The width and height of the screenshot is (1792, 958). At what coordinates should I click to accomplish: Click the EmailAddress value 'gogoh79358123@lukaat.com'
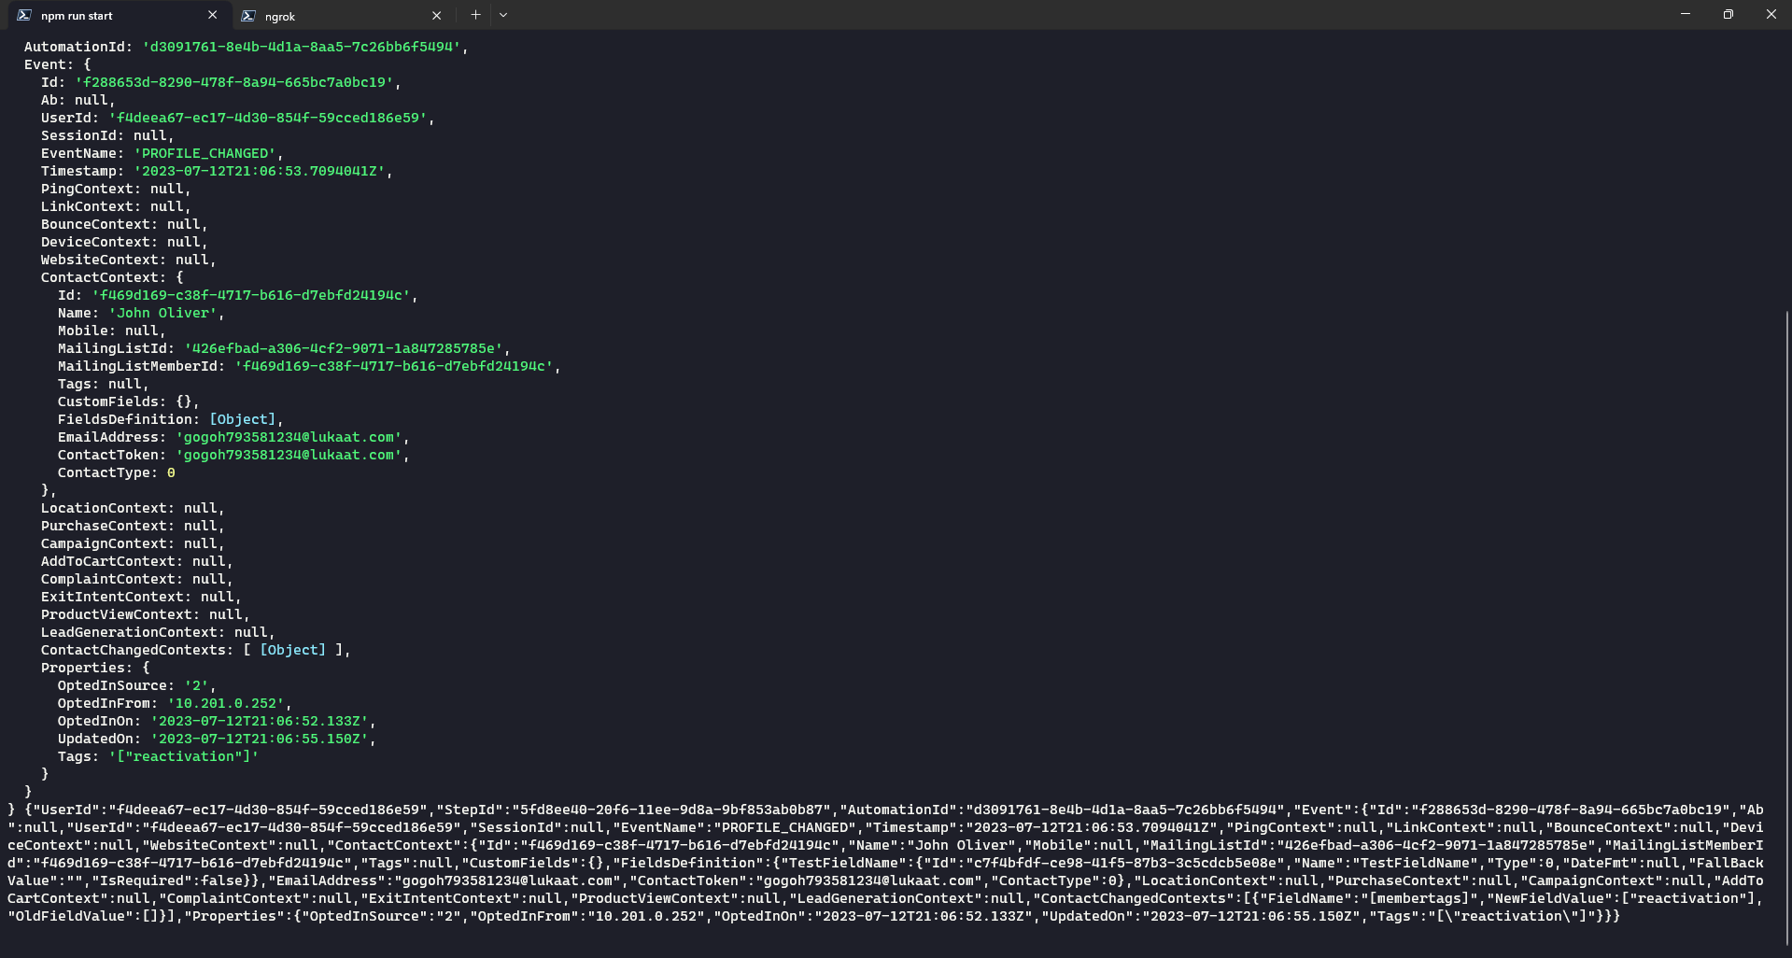pyautogui.click(x=289, y=437)
